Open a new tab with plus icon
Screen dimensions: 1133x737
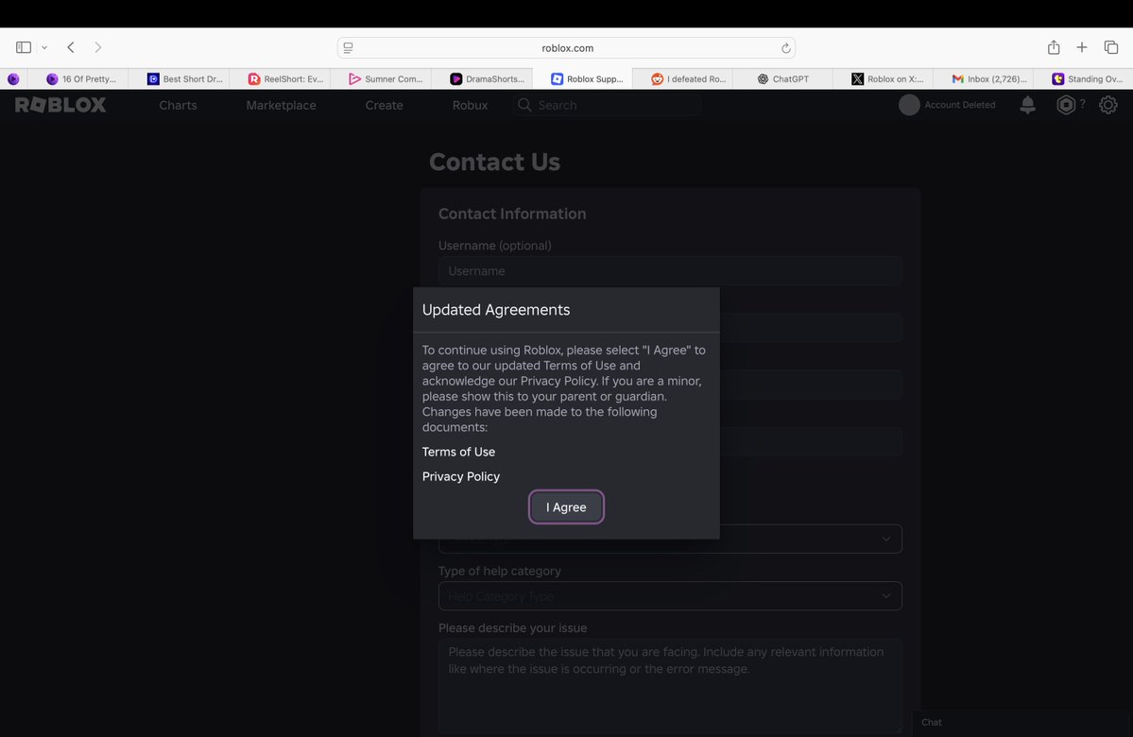[x=1082, y=47]
